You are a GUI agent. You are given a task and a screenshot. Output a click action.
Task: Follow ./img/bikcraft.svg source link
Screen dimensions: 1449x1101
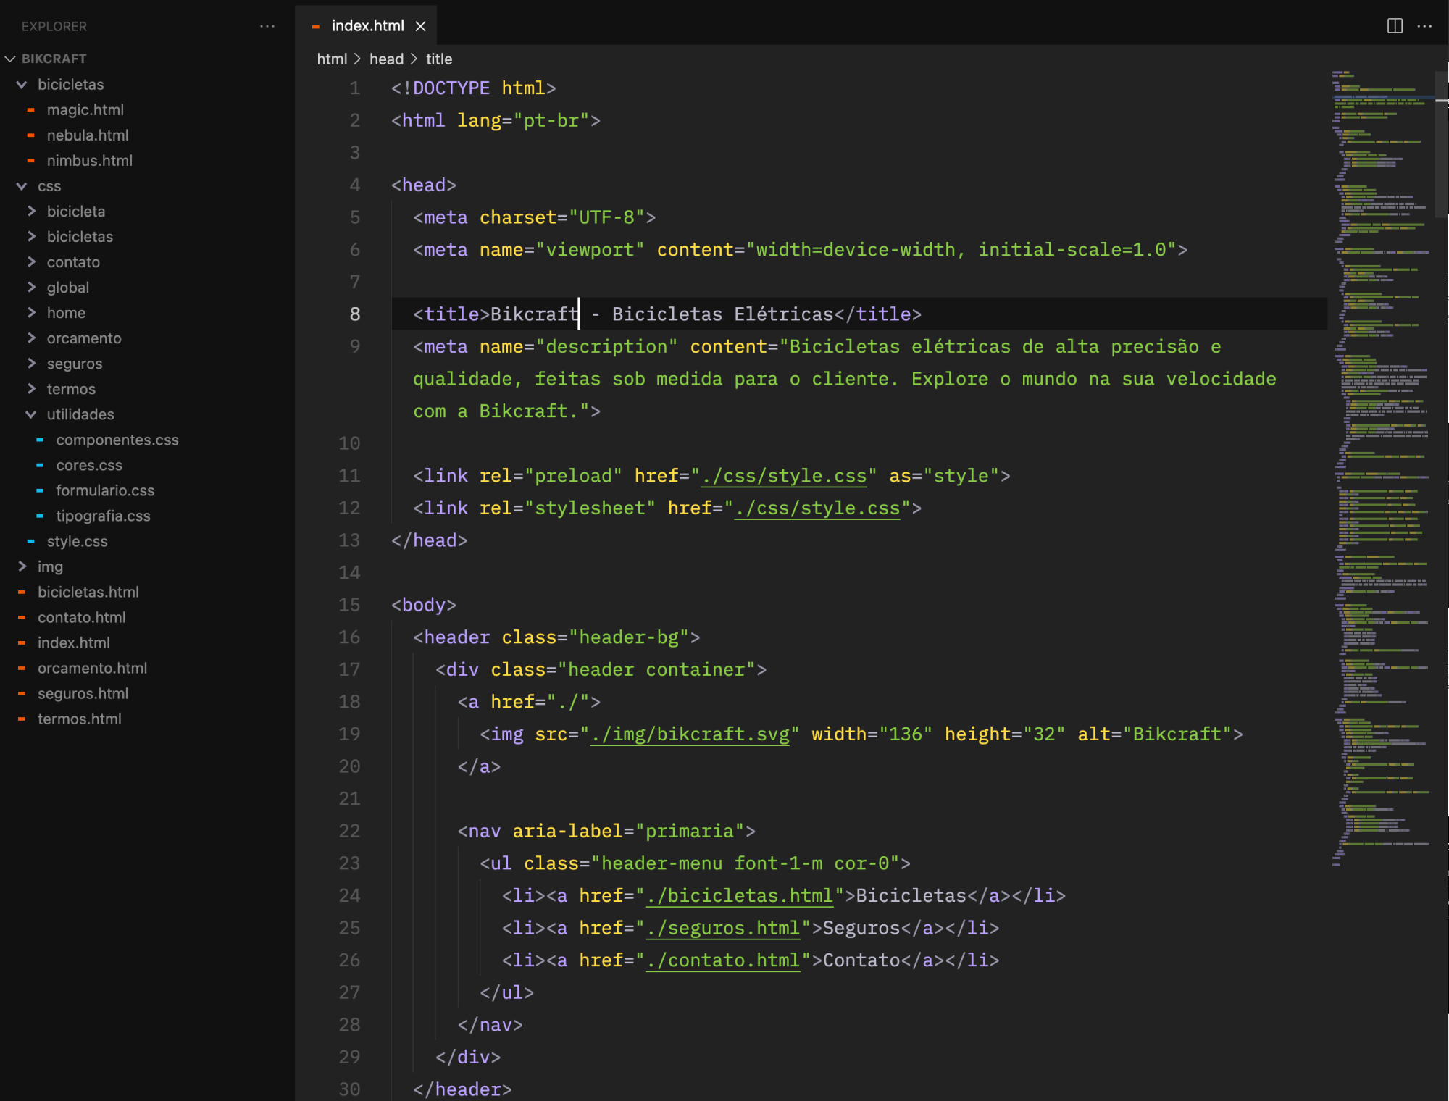(x=690, y=734)
